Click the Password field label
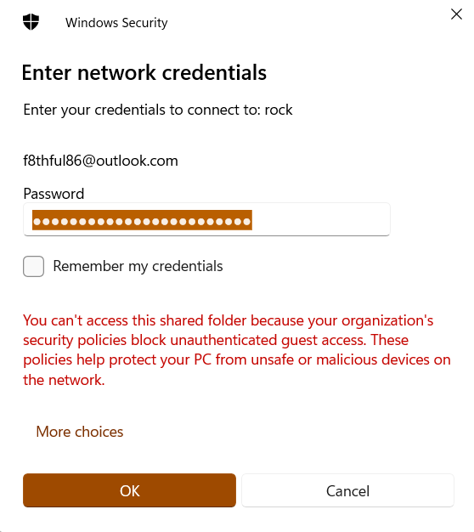This screenshot has height=532, width=474. point(54,194)
